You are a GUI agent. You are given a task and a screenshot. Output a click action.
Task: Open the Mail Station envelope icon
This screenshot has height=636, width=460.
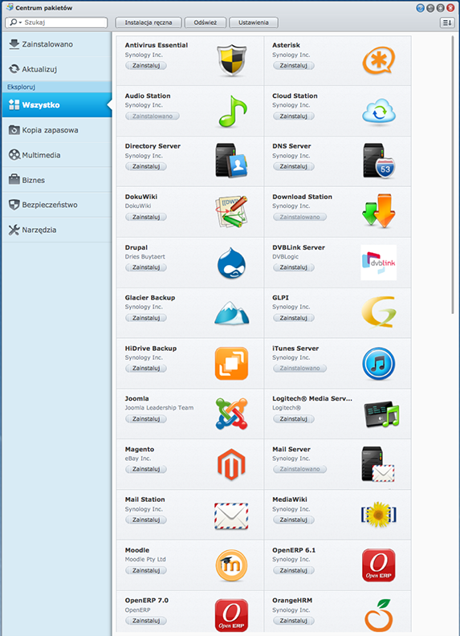(231, 516)
